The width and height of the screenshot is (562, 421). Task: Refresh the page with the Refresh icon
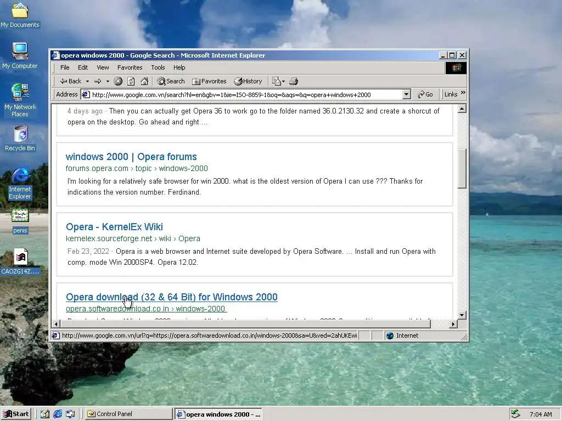pos(131,81)
